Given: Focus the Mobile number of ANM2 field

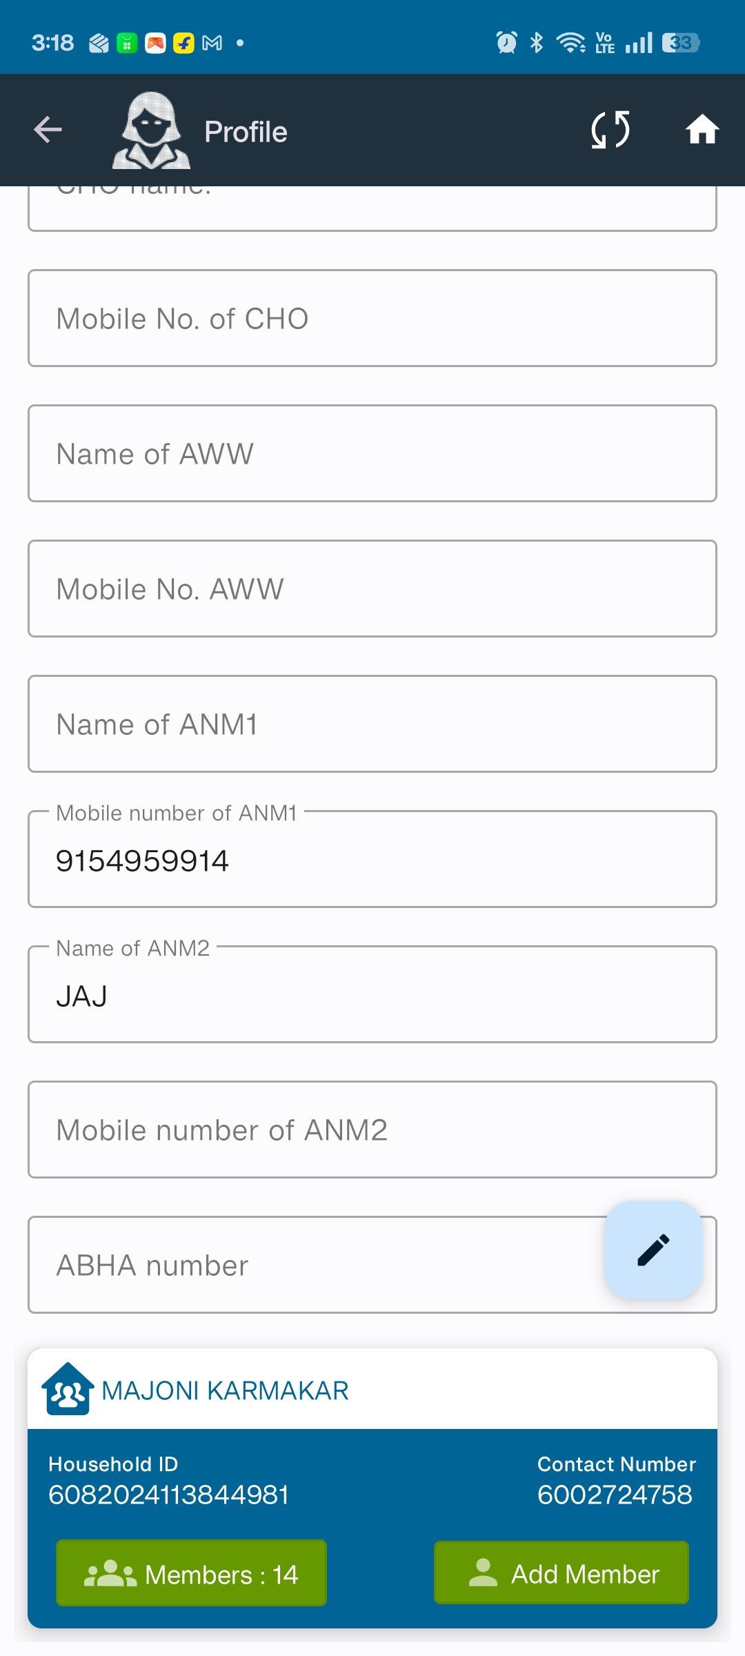Looking at the screenshot, I should click(x=372, y=1130).
